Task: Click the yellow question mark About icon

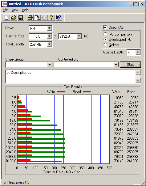Action: click(x=51, y=18)
